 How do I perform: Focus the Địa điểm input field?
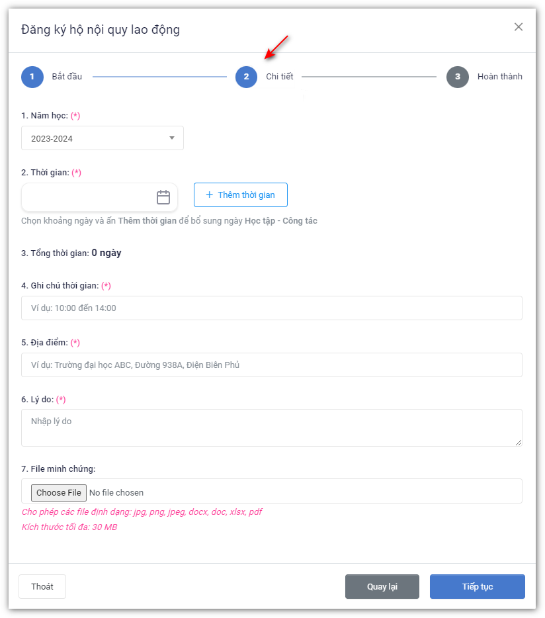(x=271, y=365)
